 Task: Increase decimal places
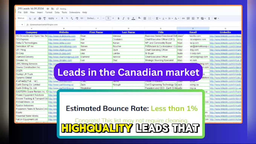pos(77,18)
